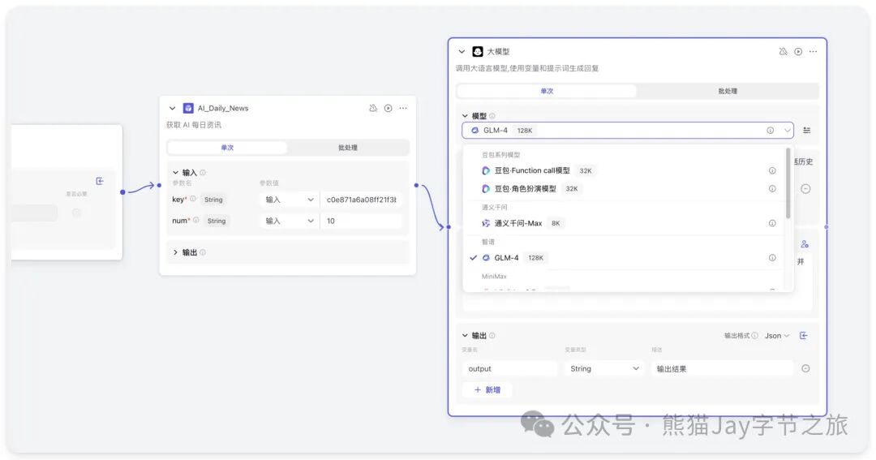The height and width of the screenshot is (460, 876).
Task: Select 批处理 tab in AI_Daily_News node
Action: click(347, 148)
